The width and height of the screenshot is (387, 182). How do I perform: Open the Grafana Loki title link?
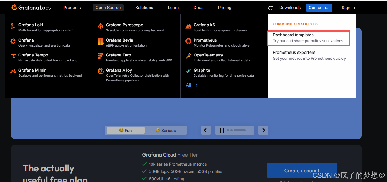point(31,25)
